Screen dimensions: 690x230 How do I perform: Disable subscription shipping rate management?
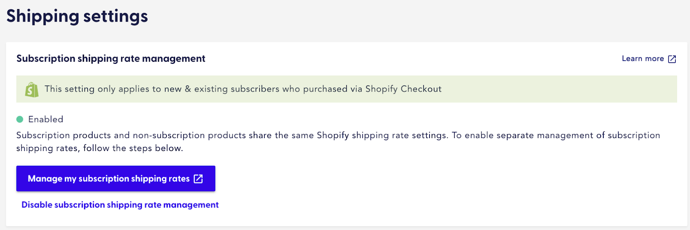pos(120,205)
